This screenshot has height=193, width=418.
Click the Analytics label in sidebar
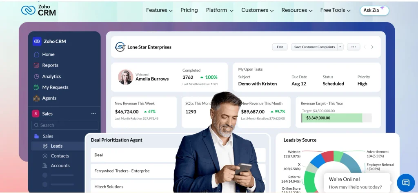pos(51,77)
